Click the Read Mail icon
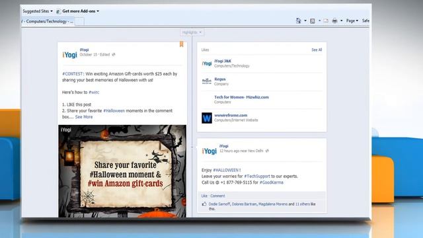 [x=326, y=20]
